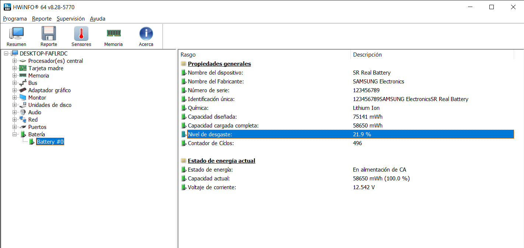This screenshot has height=248, width=524.
Task: Select the Battery #0 tree icon
Action: (32, 142)
